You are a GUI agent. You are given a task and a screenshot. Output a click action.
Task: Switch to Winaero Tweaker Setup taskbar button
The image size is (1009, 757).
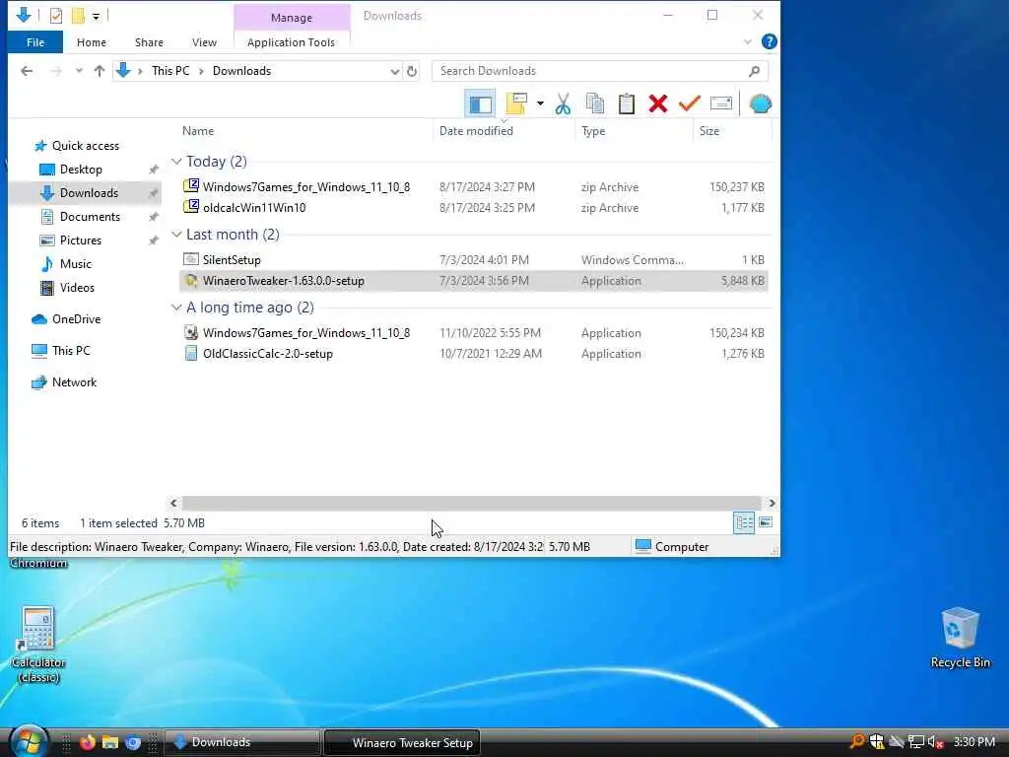pyautogui.click(x=403, y=742)
